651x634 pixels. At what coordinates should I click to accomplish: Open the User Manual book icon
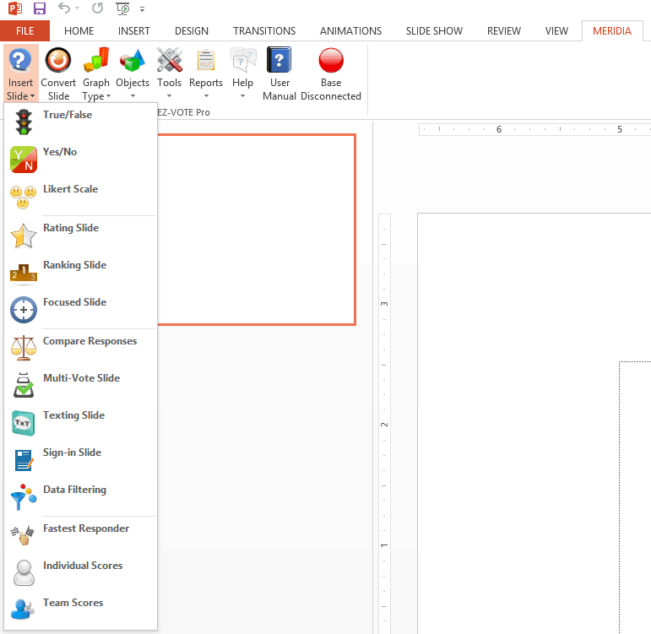[279, 61]
